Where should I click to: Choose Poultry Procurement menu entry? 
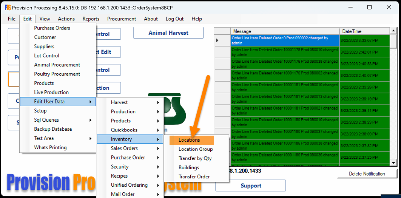point(58,74)
